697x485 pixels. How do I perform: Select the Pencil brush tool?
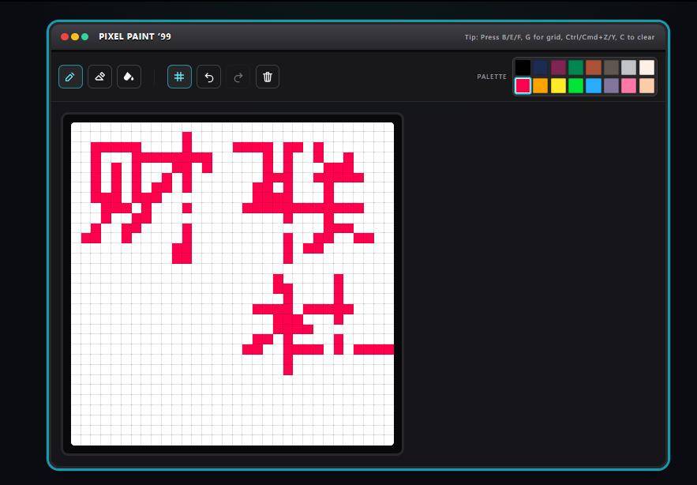coord(70,77)
